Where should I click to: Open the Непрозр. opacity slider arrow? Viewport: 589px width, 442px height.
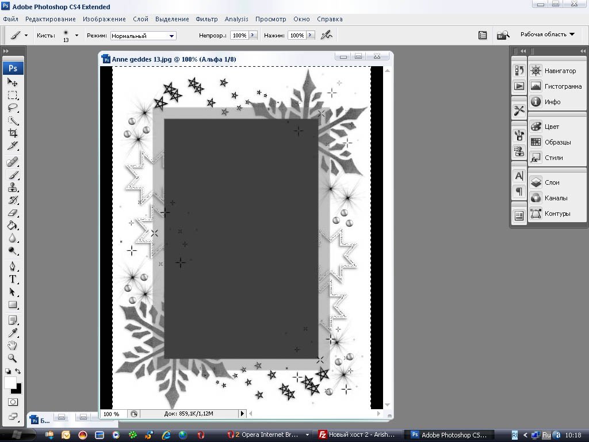click(253, 35)
